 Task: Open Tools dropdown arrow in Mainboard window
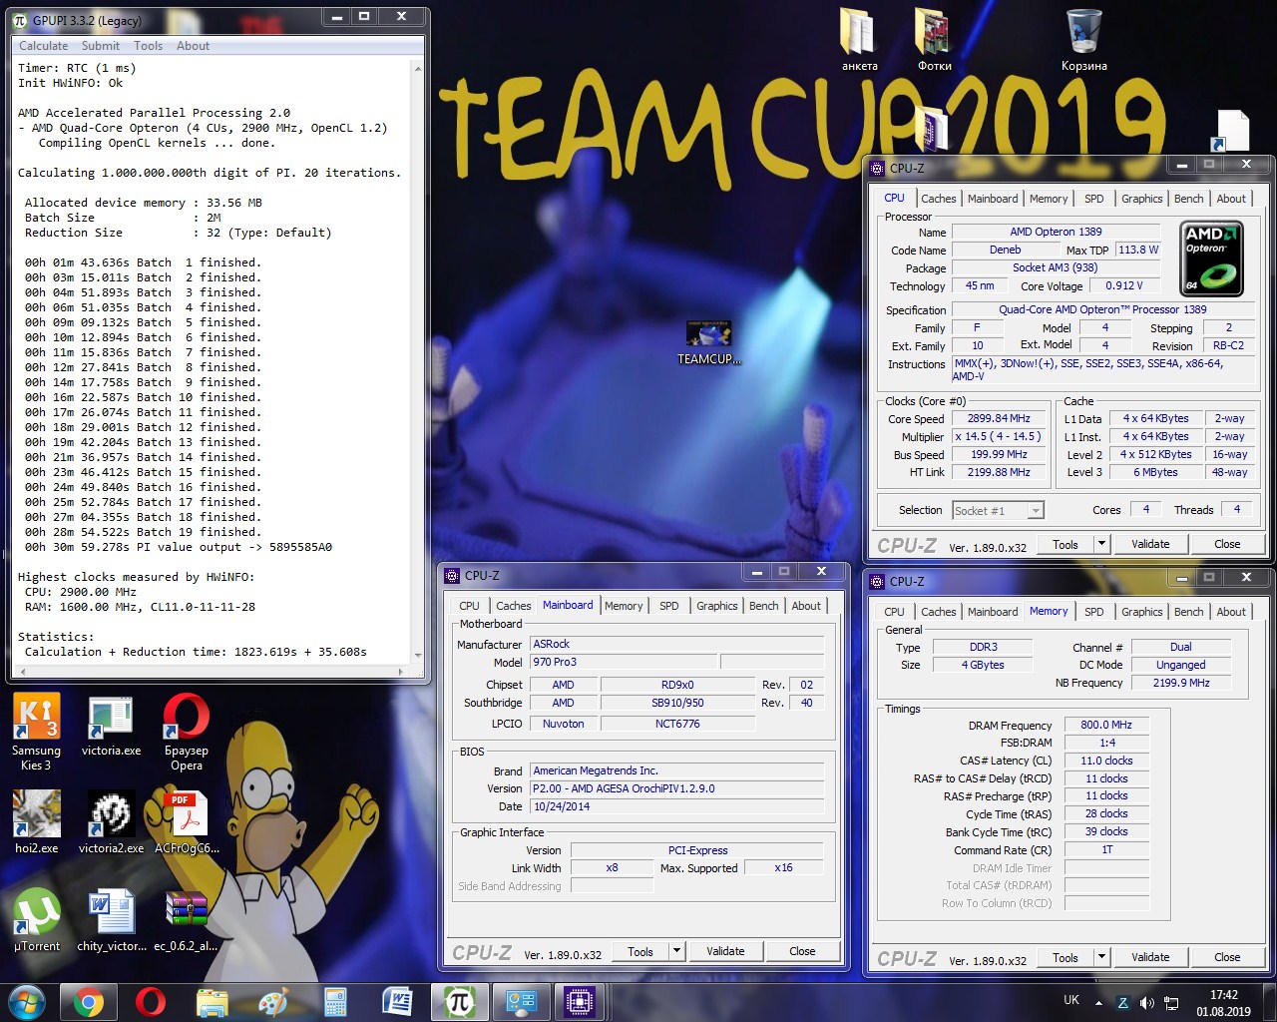point(676,951)
